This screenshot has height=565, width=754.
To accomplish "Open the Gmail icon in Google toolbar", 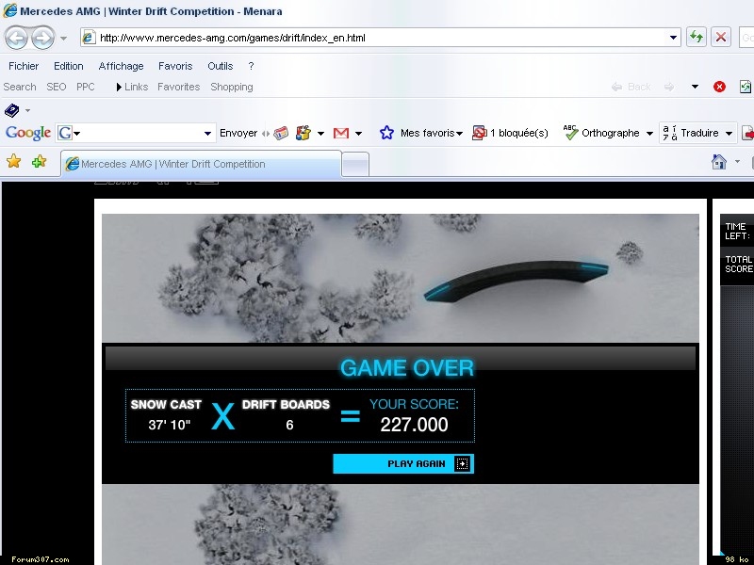I will point(341,133).
